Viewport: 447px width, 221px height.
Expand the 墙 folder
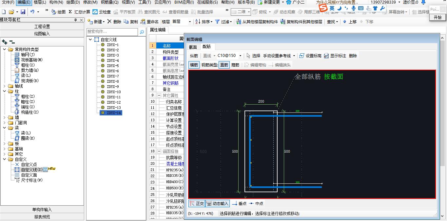(4, 117)
